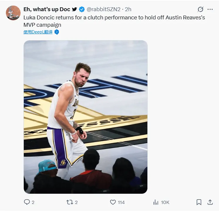Open the three-dot more options menu

pyautogui.click(x=210, y=9)
